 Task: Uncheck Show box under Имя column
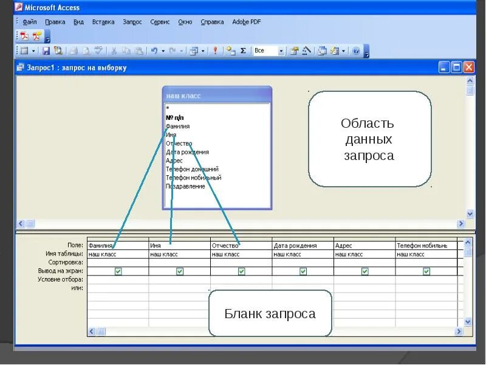pos(180,271)
